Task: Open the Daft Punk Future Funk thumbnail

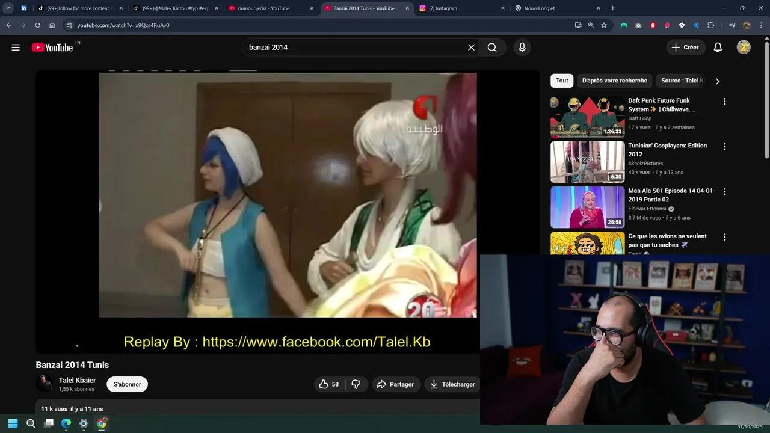Action: click(x=587, y=117)
